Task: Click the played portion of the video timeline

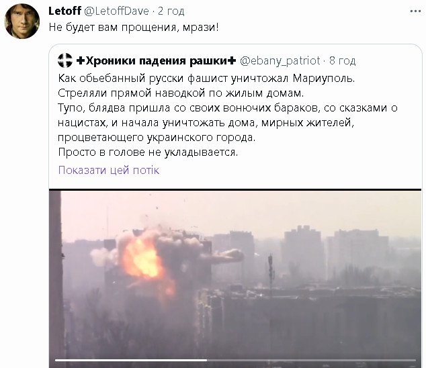Action: (x=131, y=361)
